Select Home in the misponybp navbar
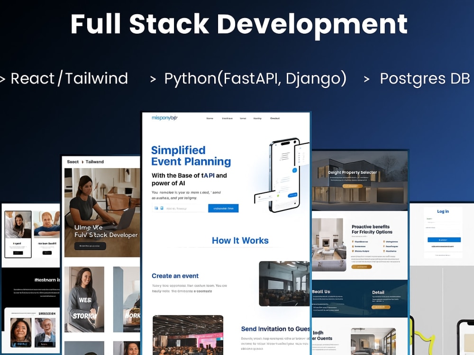The image size is (474, 355). (x=210, y=118)
